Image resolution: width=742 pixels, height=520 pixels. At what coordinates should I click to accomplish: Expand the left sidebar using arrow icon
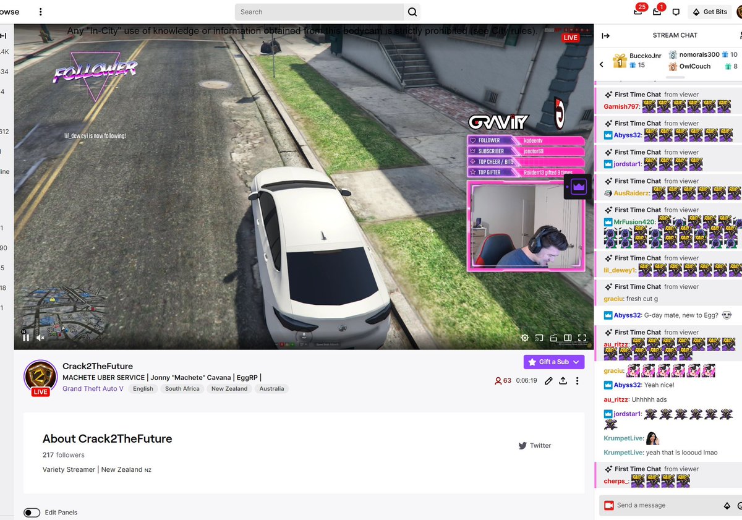coord(4,35)
